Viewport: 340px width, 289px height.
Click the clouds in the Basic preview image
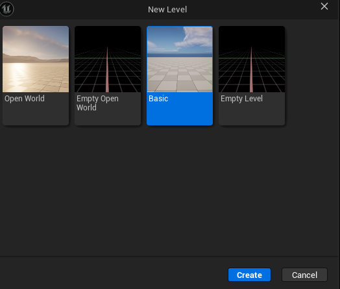(x=194, y=38)
